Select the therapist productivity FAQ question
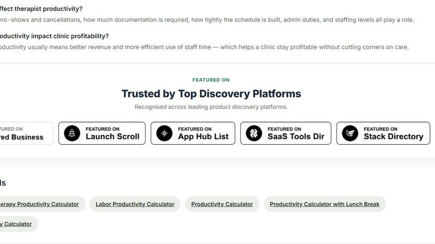The image size is (435, 244). 41,9
